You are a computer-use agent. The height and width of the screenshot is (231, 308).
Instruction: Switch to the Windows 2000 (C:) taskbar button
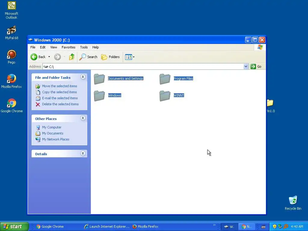click(229, 227)
